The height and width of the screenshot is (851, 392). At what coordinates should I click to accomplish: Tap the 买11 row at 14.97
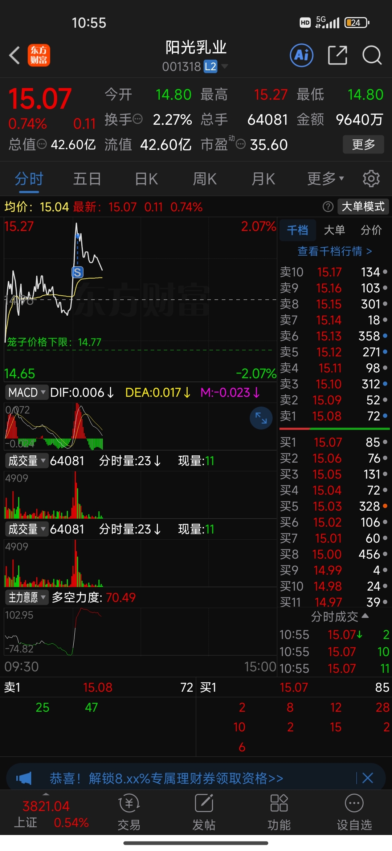334,602
